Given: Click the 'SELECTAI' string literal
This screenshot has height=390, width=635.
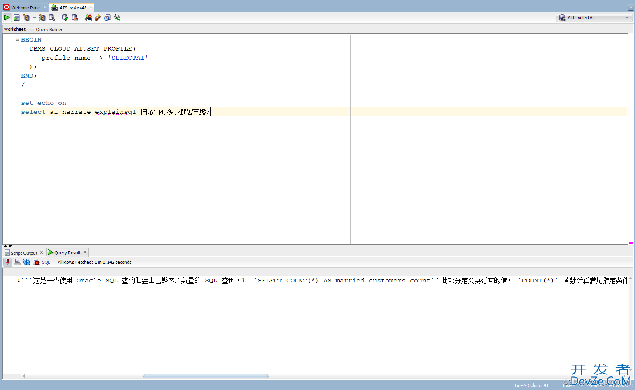Looking at the screenshot, I should [128, 58].
